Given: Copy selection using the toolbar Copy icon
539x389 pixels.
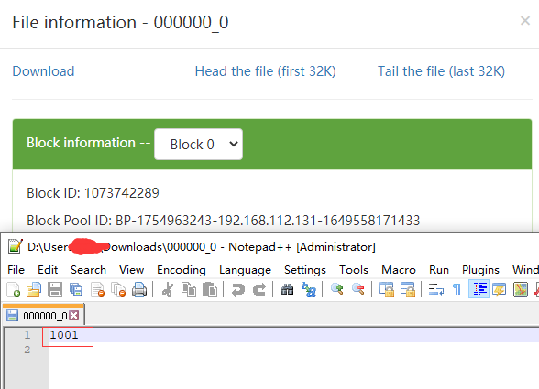Looking at the screenshot, I should (189, 289).
